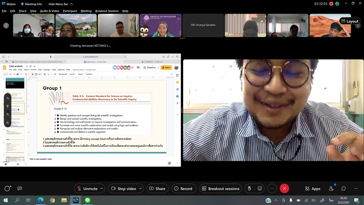Expand video options arrow next to Stop video
Image resolution: width=364 pixels, height=205 pixels.
[x=141, y=188]
